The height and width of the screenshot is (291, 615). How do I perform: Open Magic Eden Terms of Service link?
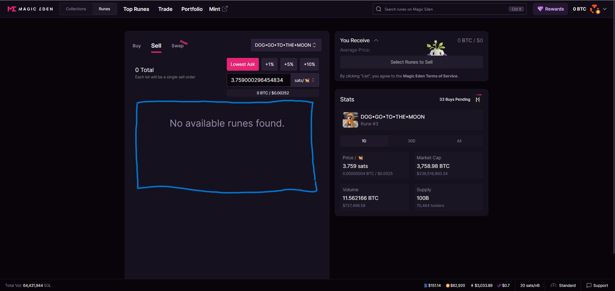click(430, 76)
